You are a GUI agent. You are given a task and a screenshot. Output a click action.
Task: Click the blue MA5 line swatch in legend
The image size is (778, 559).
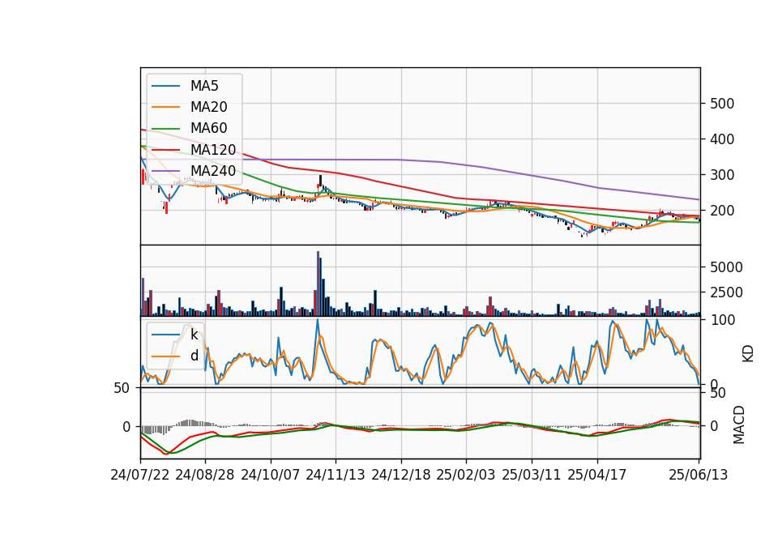click(165, 87)
